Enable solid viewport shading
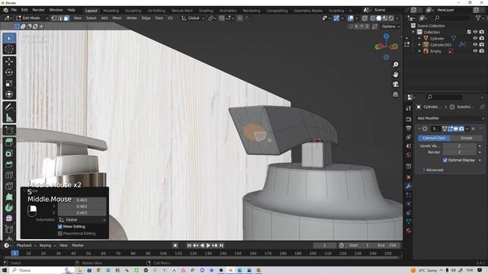 (379, 18)
